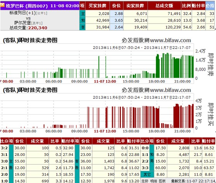Select the 0:0 score row
Viewport: 216px width, 183px height.
point(178,148)
